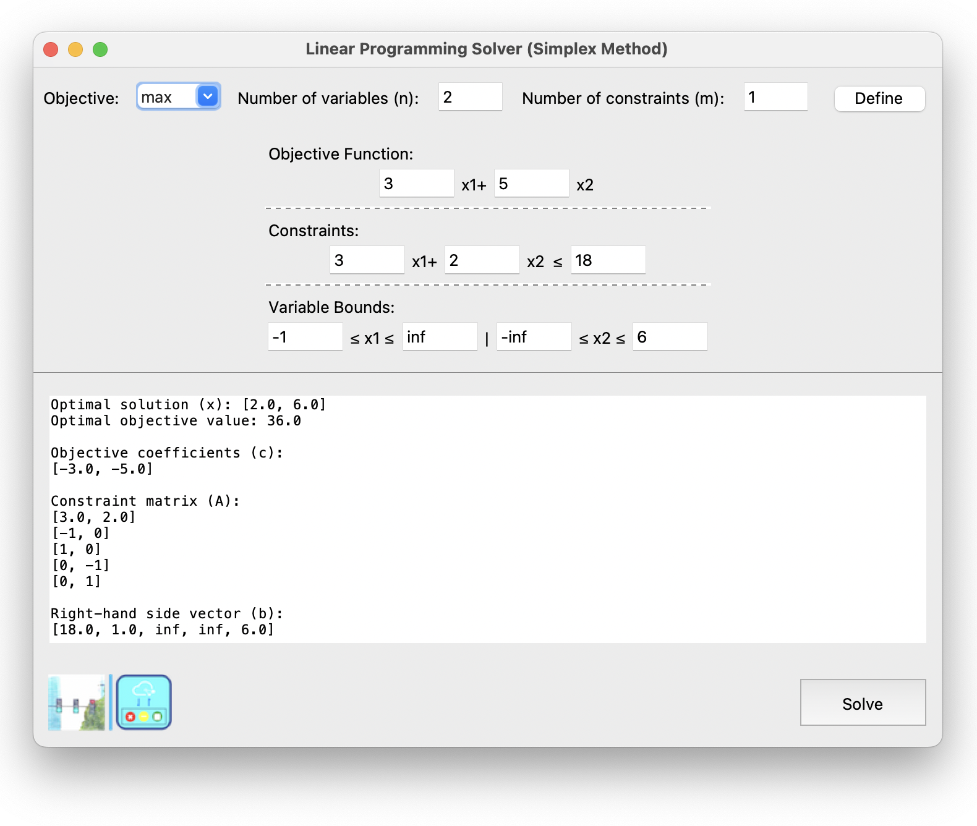Click the '[0, -1]' matrix row
This screenshot has height=826, width=977.
point(80,566)
